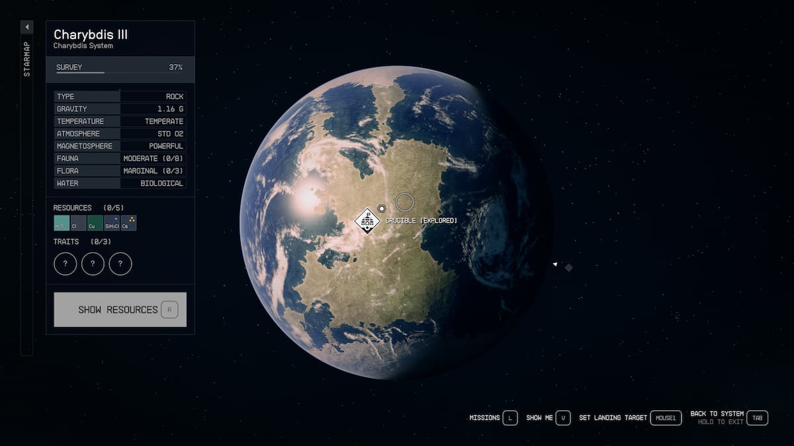Select the SiH3Cl resource tile

pos(112,223)
